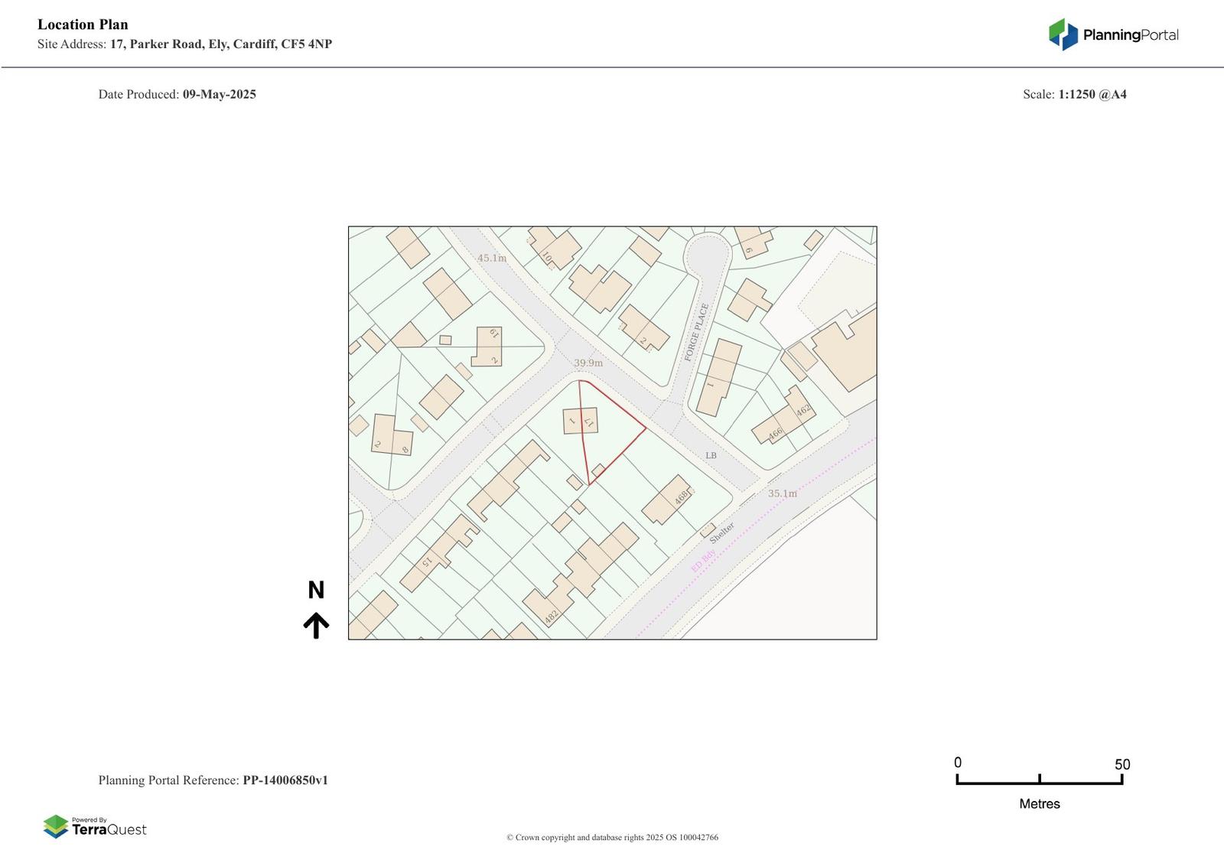Click the reference PP-14006850v1
The width and height of the screenshot is (1224, 866).
[x=285, y=780]
